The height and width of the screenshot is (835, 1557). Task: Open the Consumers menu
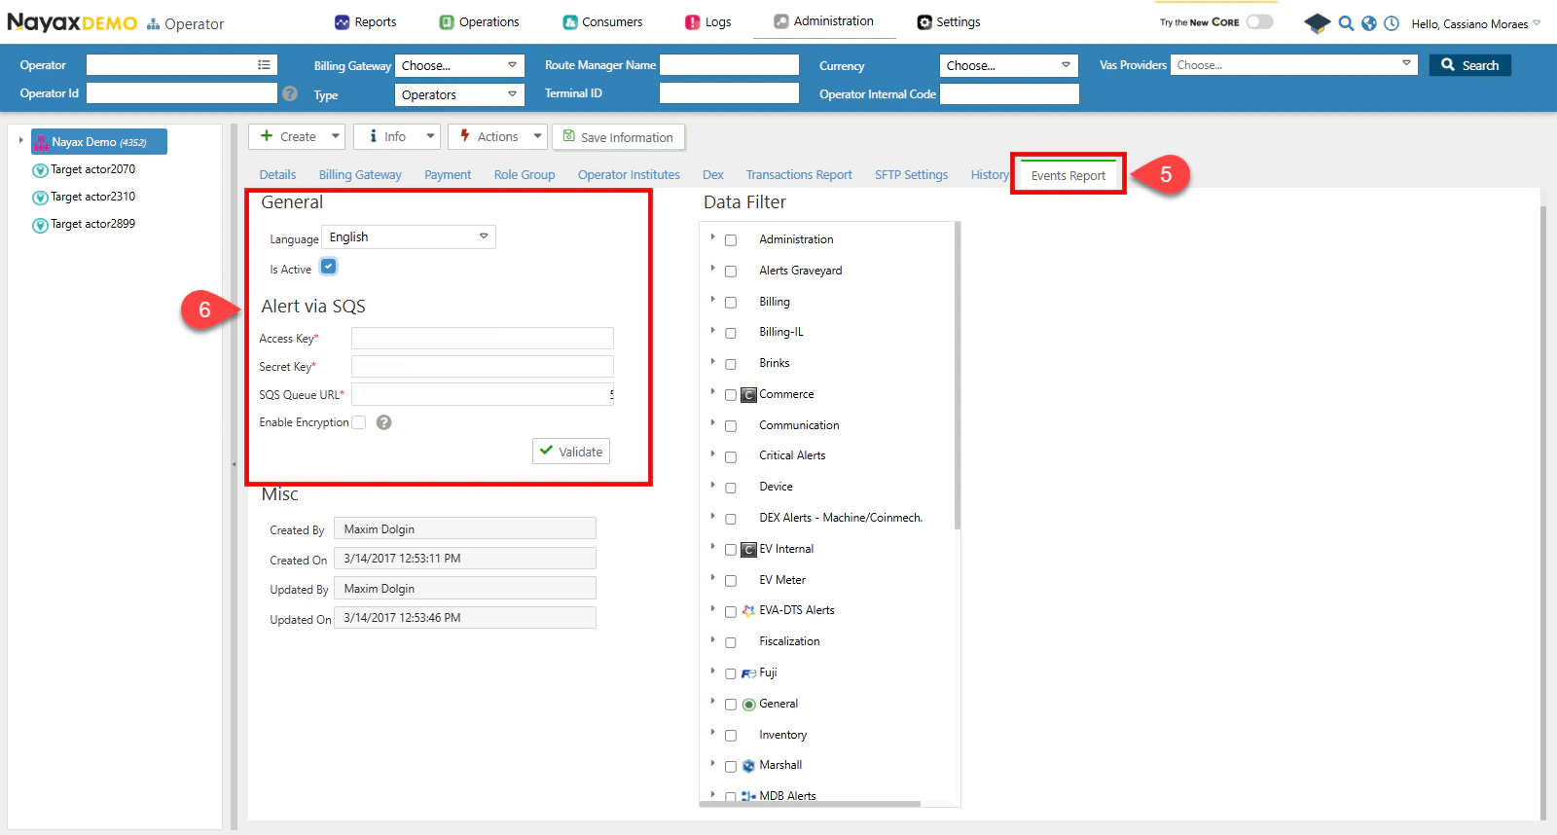coord(602,21)
